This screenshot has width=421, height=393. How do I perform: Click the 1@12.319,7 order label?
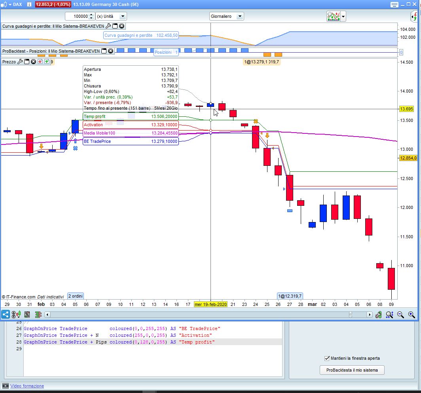tap(290, 296)
